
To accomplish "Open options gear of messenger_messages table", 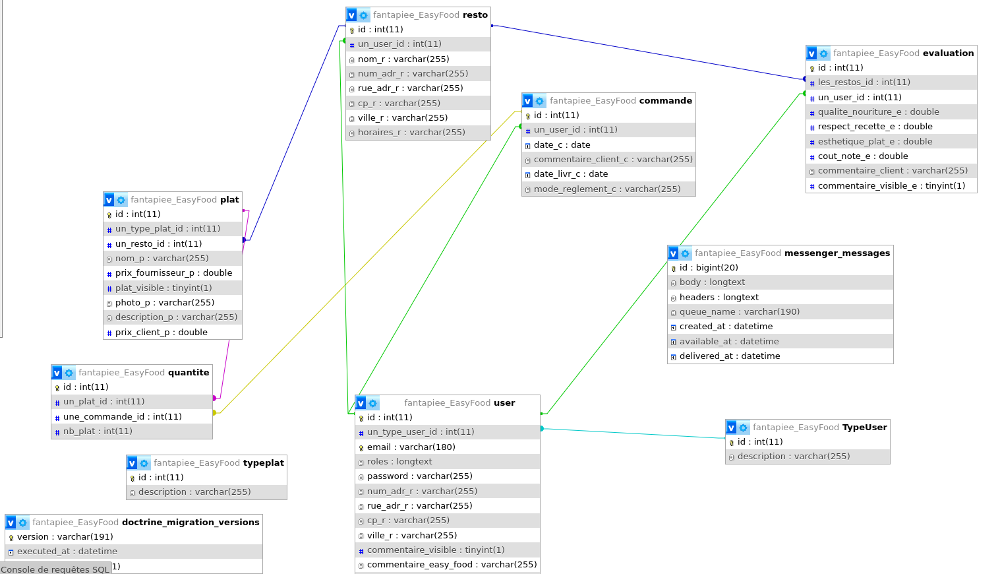I will [x=685, y=253].
